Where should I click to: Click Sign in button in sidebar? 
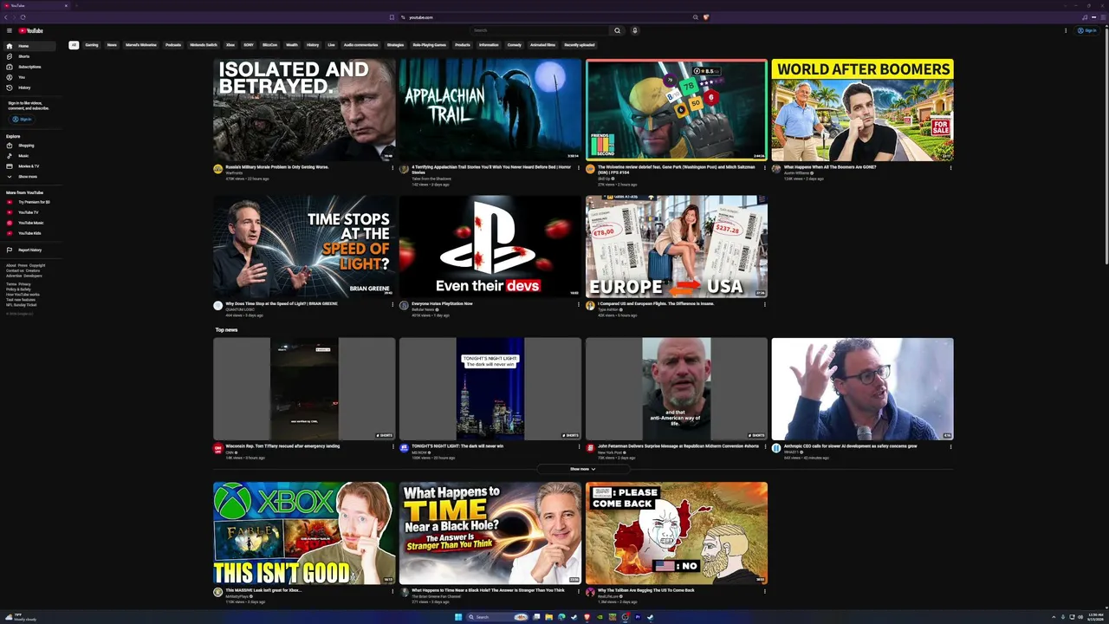[x=22, y=119]
